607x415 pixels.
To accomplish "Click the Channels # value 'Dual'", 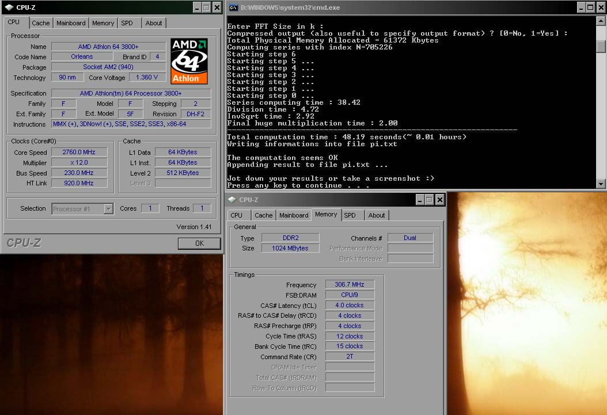I will [411, 238].
